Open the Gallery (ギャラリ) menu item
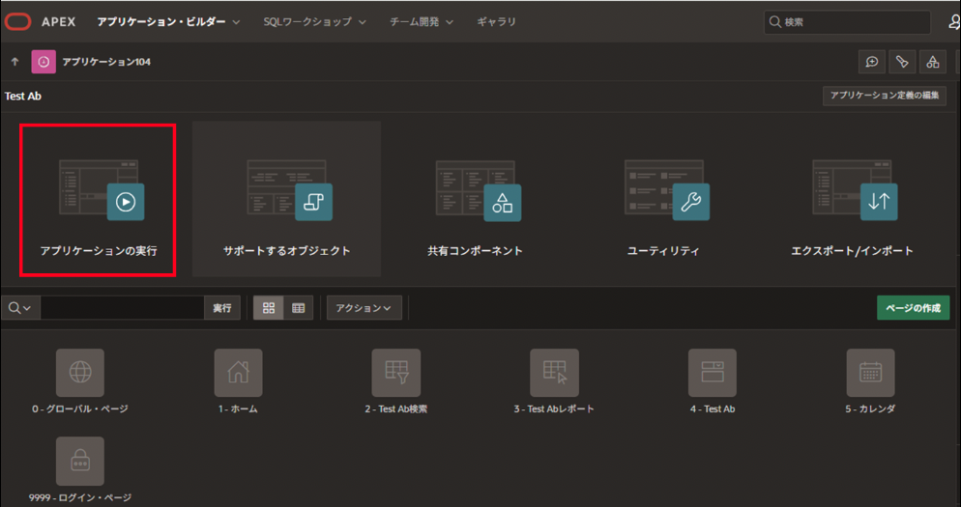This screenshot has width=961, height=507. (x=496, y=21)
